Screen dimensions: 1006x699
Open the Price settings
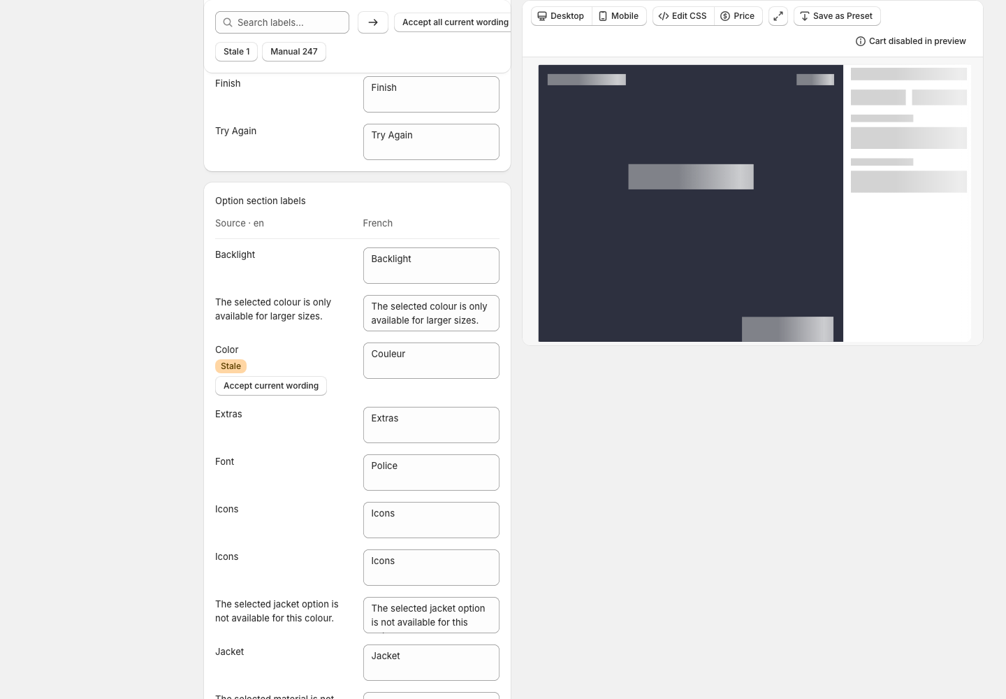(738, 16)
